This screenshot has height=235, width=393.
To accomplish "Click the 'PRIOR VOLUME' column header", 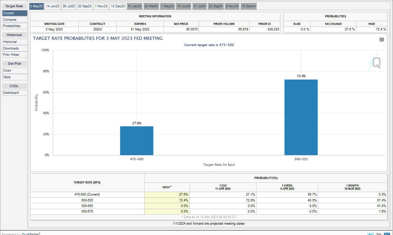I will click(x=224, y=24).
